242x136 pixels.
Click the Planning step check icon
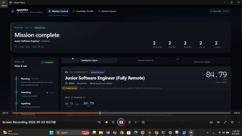point(17,78)
